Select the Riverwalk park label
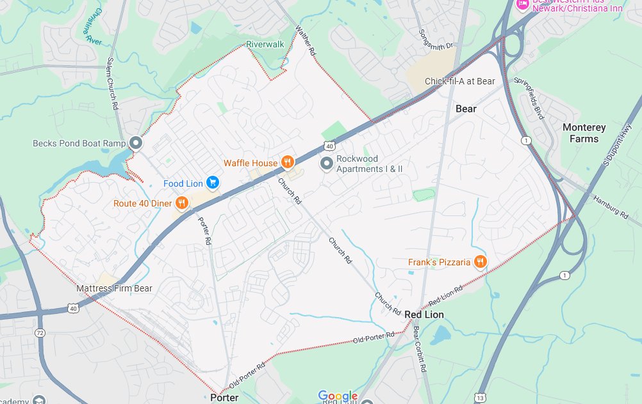This screenshot has width=642, height=404. click(x=265, y=44)
